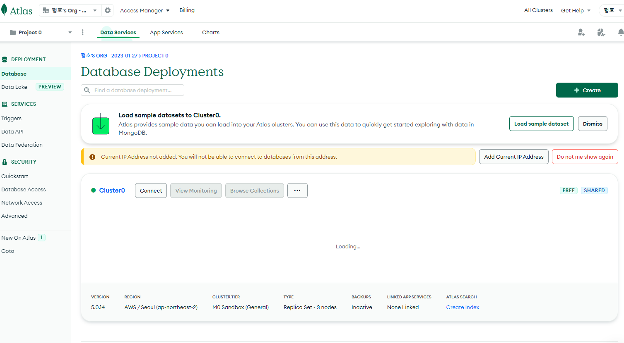624x343 pixels.
Task: Open the Billing menu item
Action: coord(187,10)
